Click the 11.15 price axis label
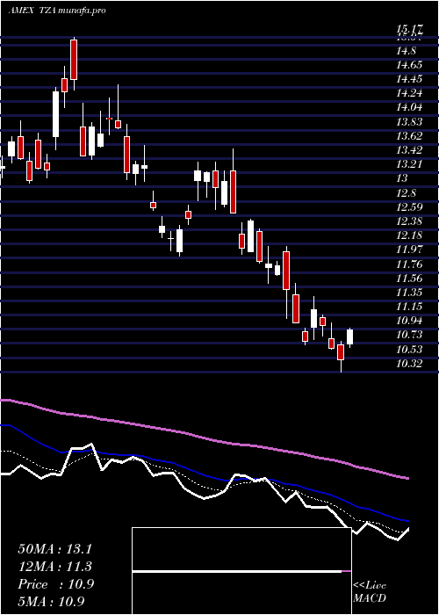Viewport: 439px width, 615px height. 409,307
